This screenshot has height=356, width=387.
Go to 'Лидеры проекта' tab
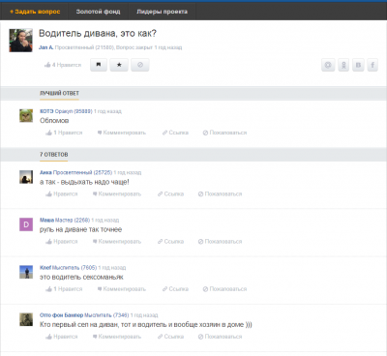(162, 12)
